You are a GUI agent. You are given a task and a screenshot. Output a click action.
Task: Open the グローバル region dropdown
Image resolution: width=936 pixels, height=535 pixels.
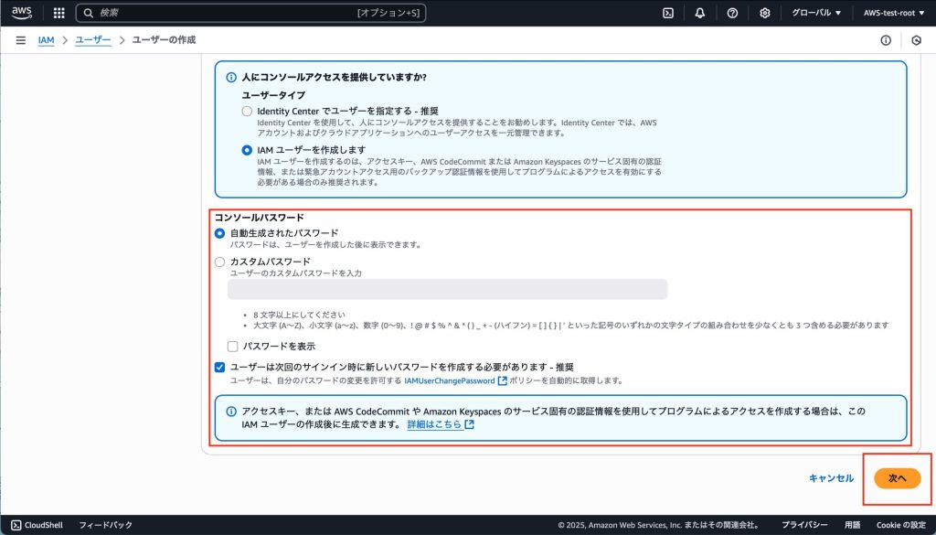click(x=816, y=13)
